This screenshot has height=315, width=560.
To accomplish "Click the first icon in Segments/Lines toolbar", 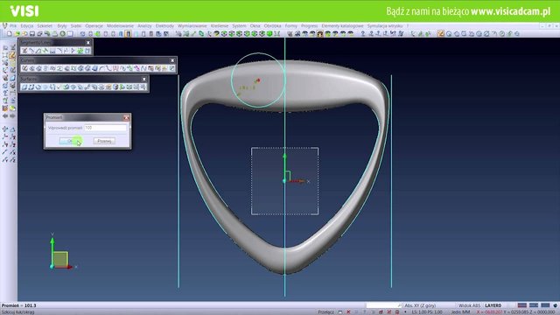I will (24, 51).
